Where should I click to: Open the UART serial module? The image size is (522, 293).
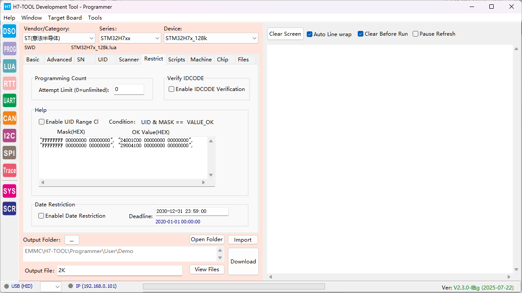click(9, 101)
